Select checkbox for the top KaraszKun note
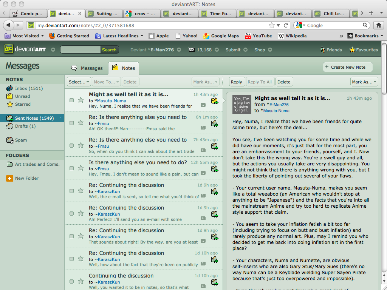The width and height of the screenshot is (387, 290). click(x=71, y=191)
